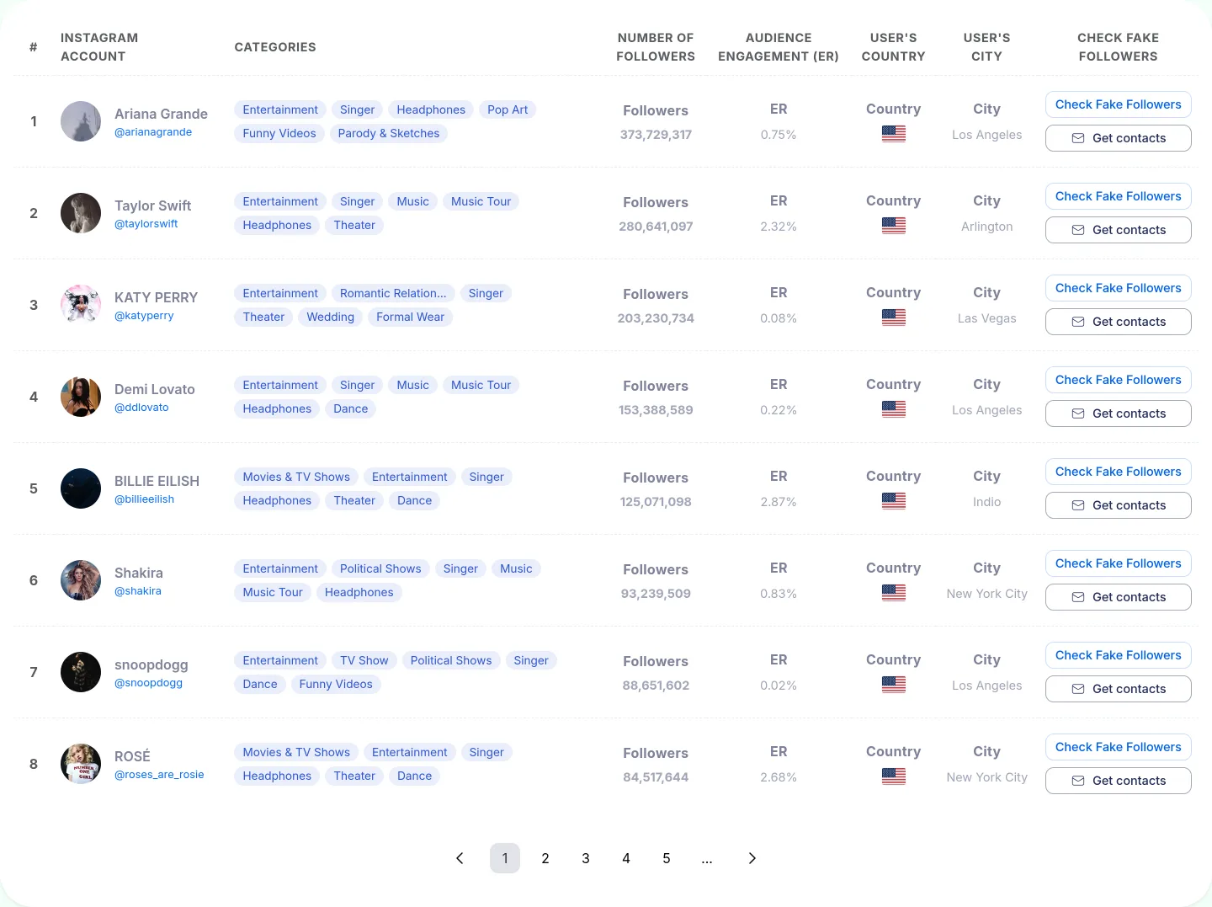The image size is (1212, 907).
Task: Click the TV Show tag on snoopdogg
Action: point(364,660)
